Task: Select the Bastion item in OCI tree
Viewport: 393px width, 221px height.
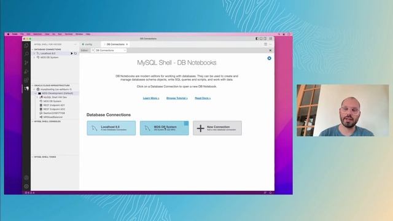Action: point(54,113)
